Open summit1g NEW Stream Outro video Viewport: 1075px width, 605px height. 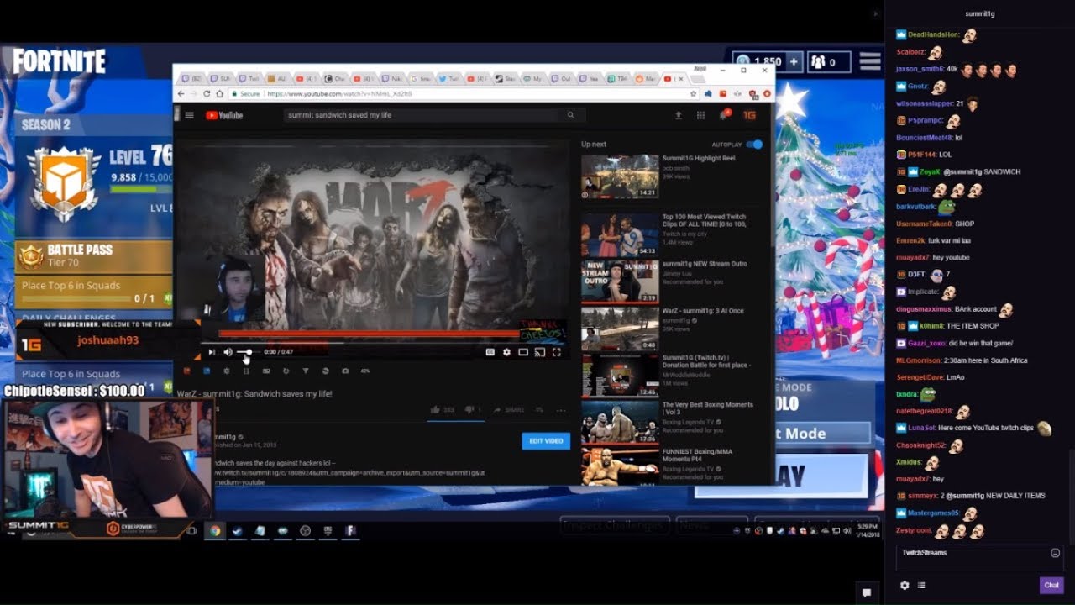coord(620,281)
